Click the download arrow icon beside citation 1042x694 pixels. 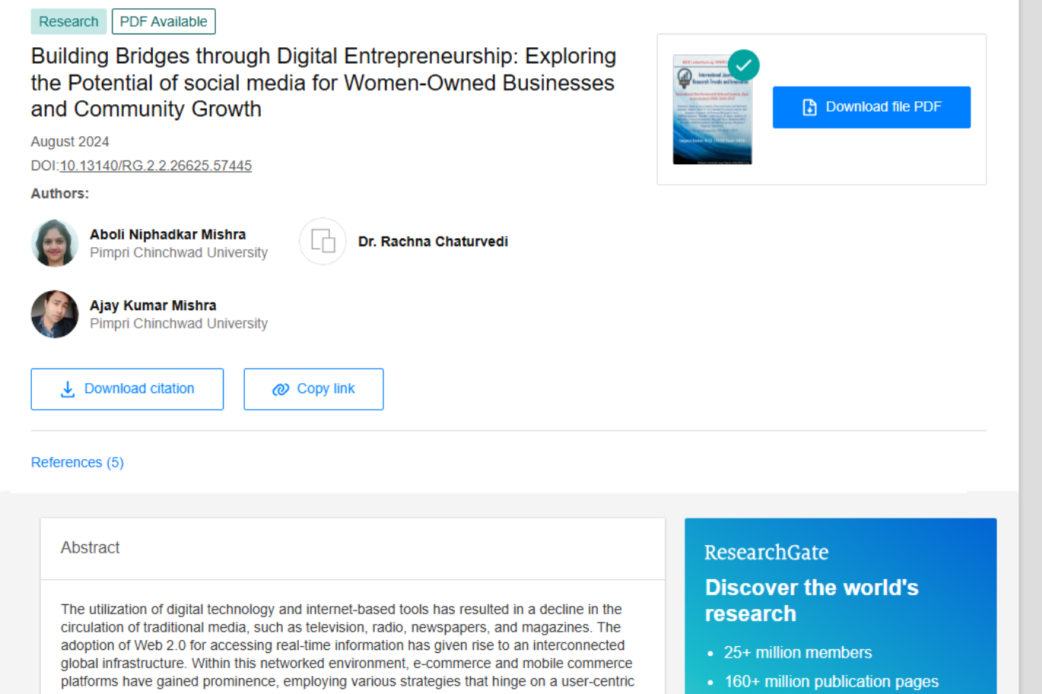click(68, 389)
